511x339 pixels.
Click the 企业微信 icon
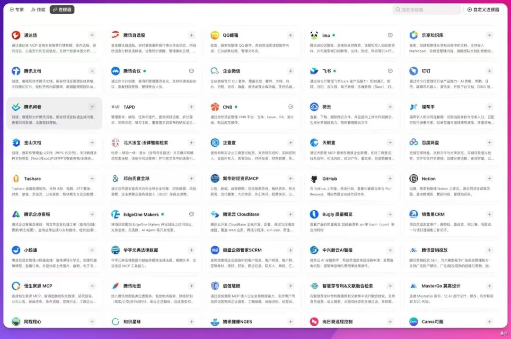215,71
